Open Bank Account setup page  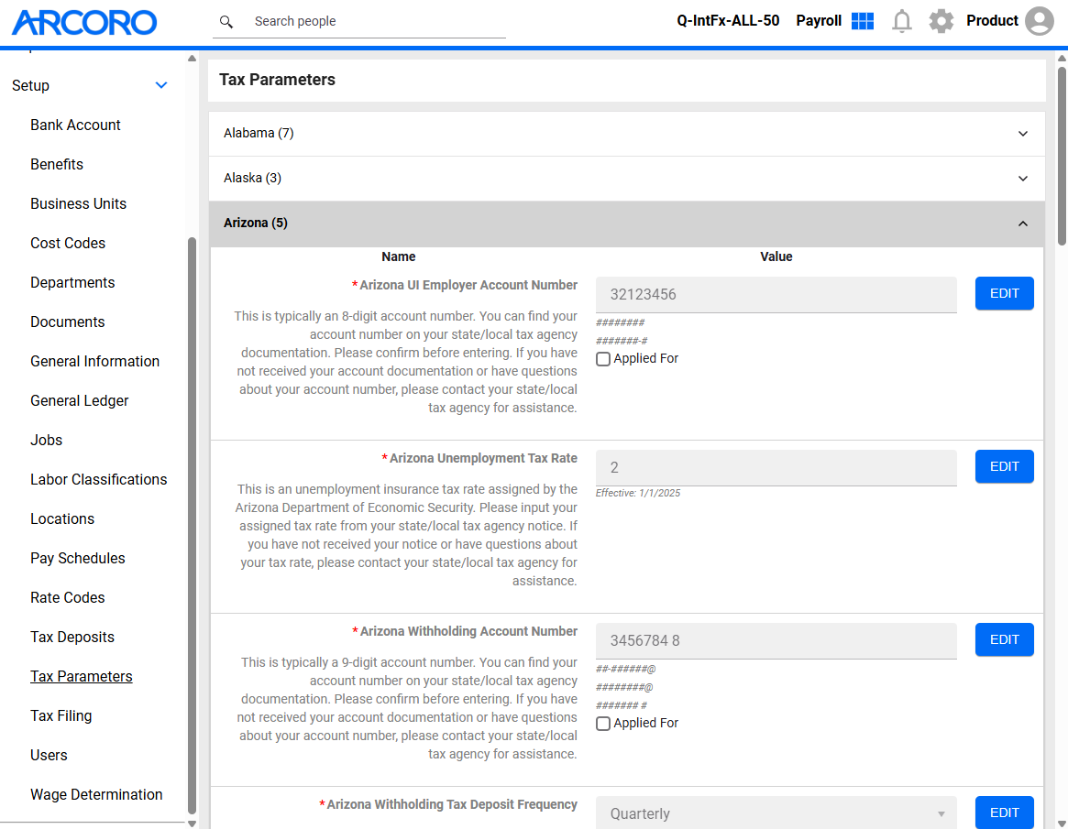pos(75,125)
